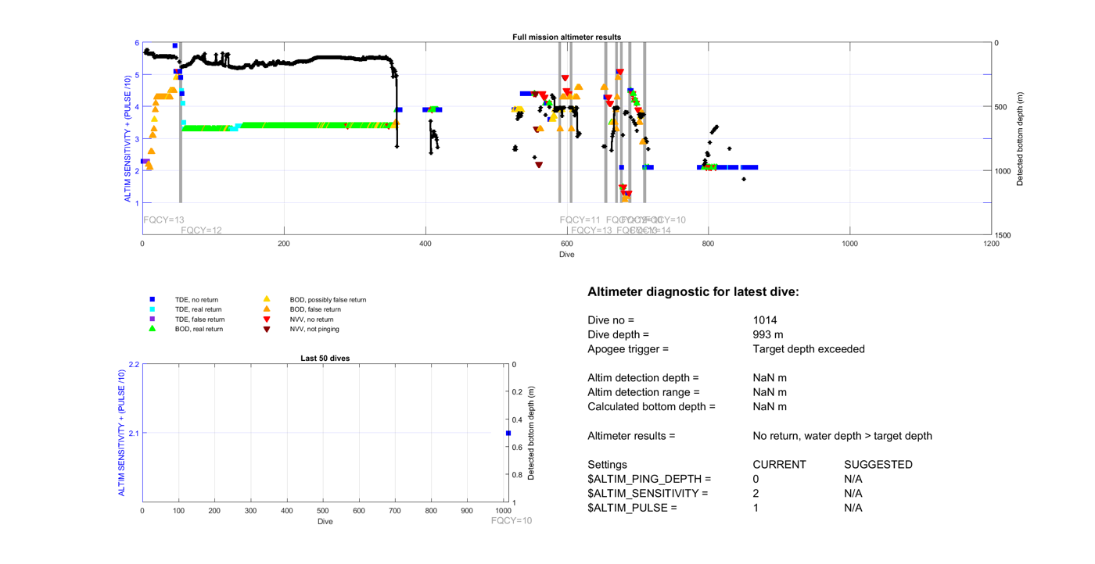
Task: Click the '$ALTIM_PING_DEPTH =' setting label
Action: click(649, 479)
